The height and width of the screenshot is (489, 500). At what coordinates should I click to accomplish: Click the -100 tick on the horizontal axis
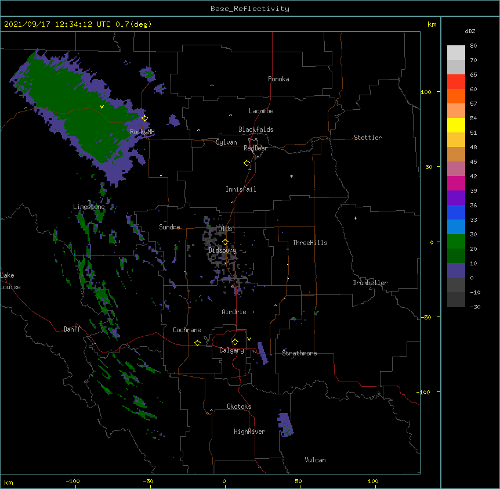(73, 481)
